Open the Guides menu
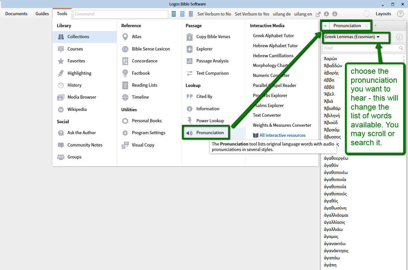 [x=42, y=14]
